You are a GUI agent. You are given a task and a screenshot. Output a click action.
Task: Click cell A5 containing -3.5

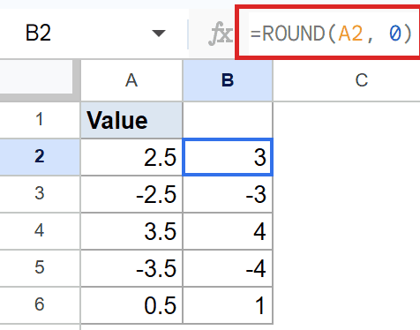[x=131, y=268]
